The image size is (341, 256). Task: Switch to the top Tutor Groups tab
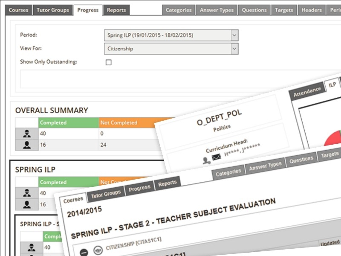click(x=52, y=10)
